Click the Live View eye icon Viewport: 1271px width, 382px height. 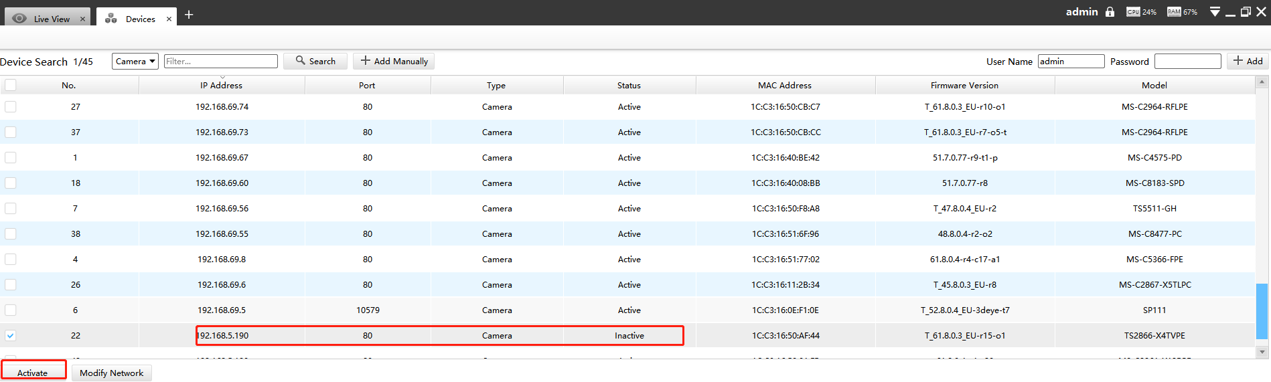click(19, 19)
